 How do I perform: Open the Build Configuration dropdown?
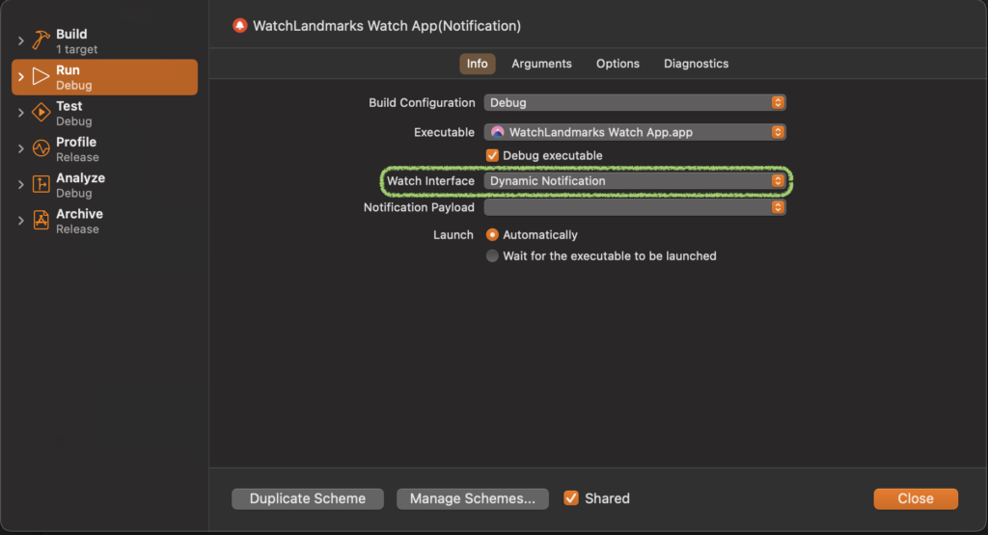(634, 102)
